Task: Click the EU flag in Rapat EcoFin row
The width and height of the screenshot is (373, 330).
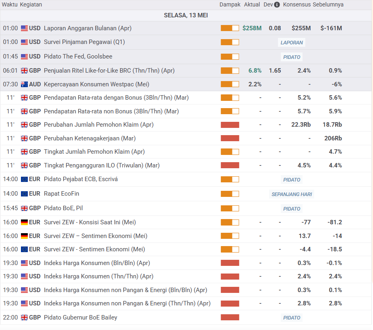Action: pos(24,194)
